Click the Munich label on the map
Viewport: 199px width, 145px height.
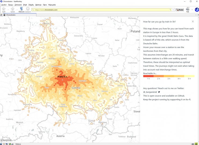tap(20, 122)
